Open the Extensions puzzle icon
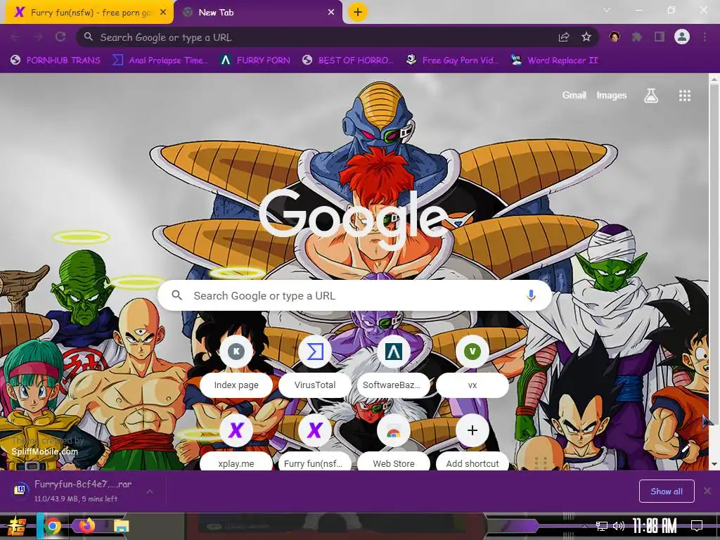The width and height of the screenshot is (720, 540). [x=637, y=37]
